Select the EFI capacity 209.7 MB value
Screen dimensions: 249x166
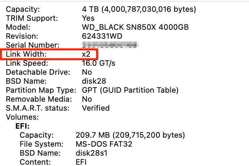(130, 135)
